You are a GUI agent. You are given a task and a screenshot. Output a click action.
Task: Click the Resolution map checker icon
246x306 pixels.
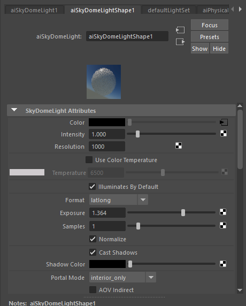[179, 146]
